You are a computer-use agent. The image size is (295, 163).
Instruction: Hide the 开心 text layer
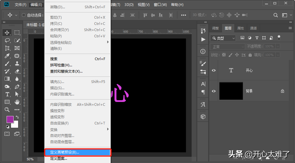pyautogui.click(x=214, y=71)
